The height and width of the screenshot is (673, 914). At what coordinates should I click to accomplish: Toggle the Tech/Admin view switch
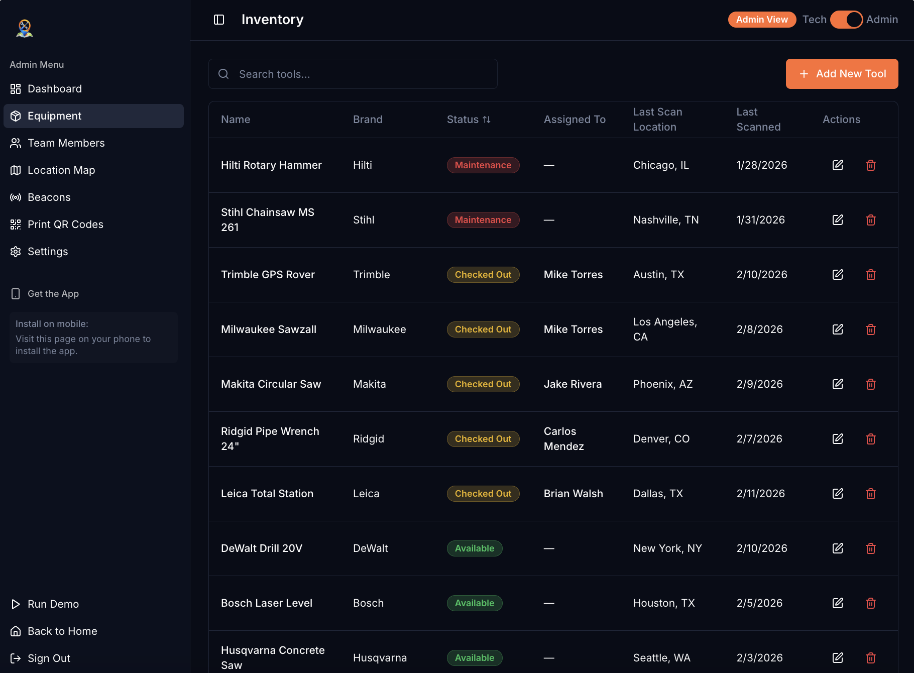(x=846, y=20)
